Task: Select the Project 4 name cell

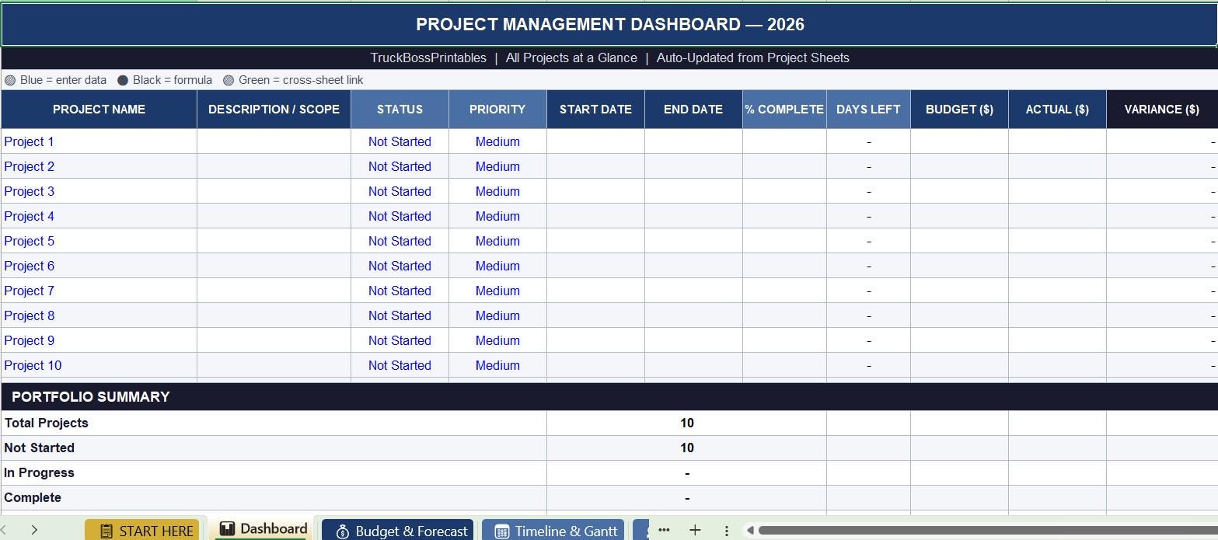Action: 99,216
